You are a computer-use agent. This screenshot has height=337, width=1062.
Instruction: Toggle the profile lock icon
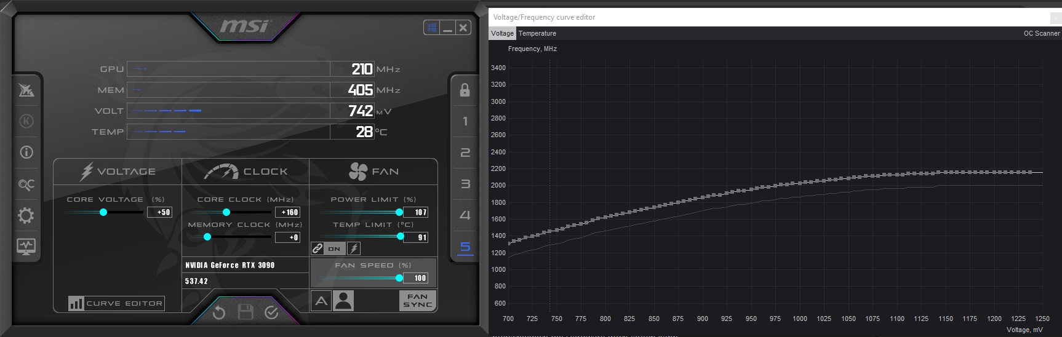[465, 90]
